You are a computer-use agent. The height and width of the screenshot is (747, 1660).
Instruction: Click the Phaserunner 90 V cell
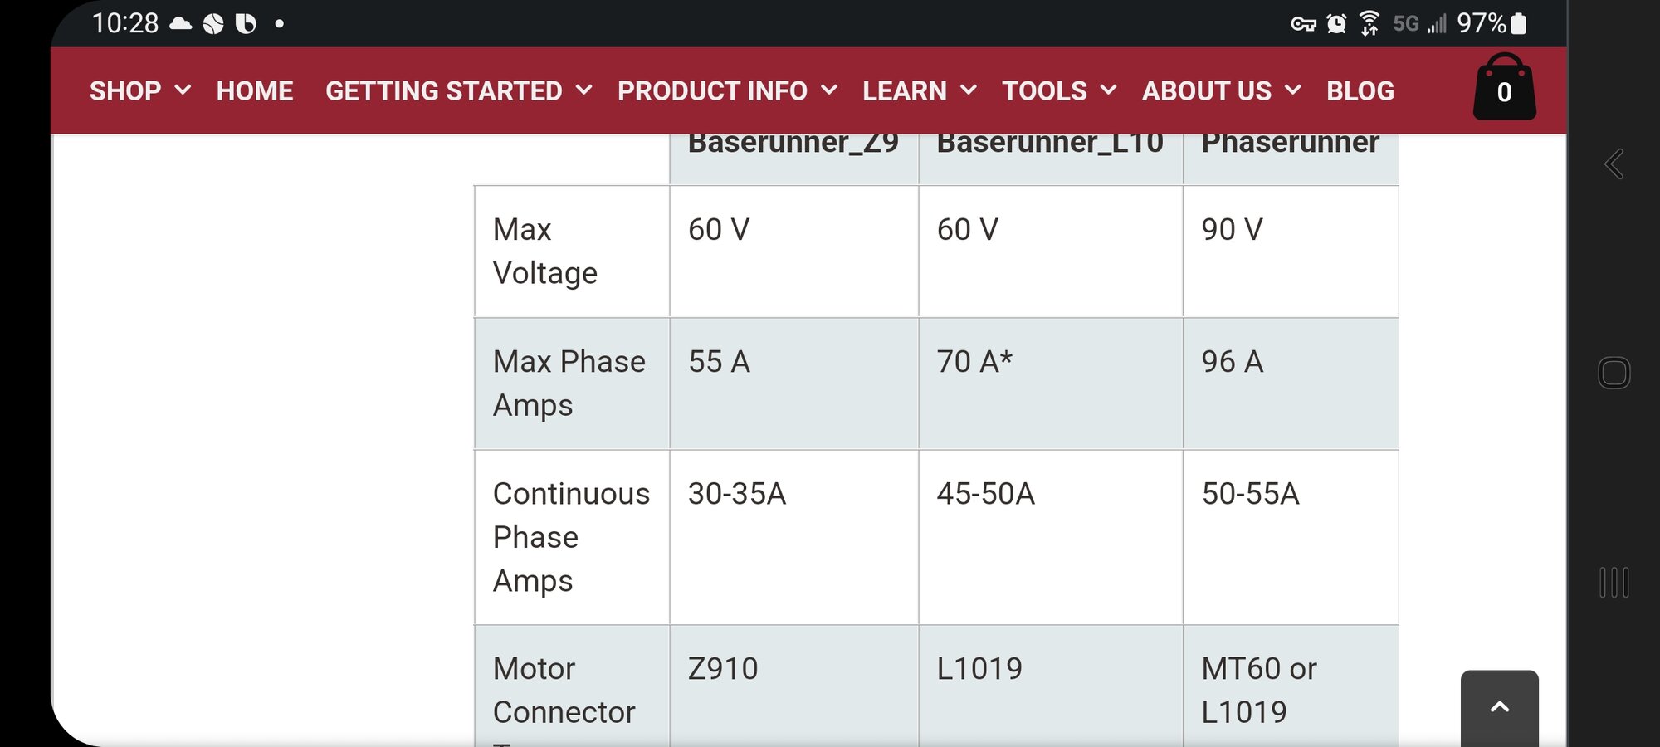coord(1232,230)
